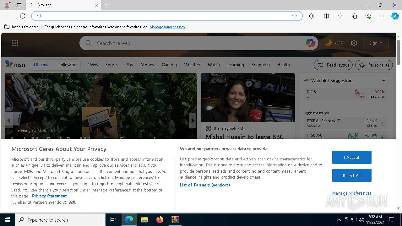The image size is (402, 226).
Task: Close the New tab tab
Action: (96, 5)
